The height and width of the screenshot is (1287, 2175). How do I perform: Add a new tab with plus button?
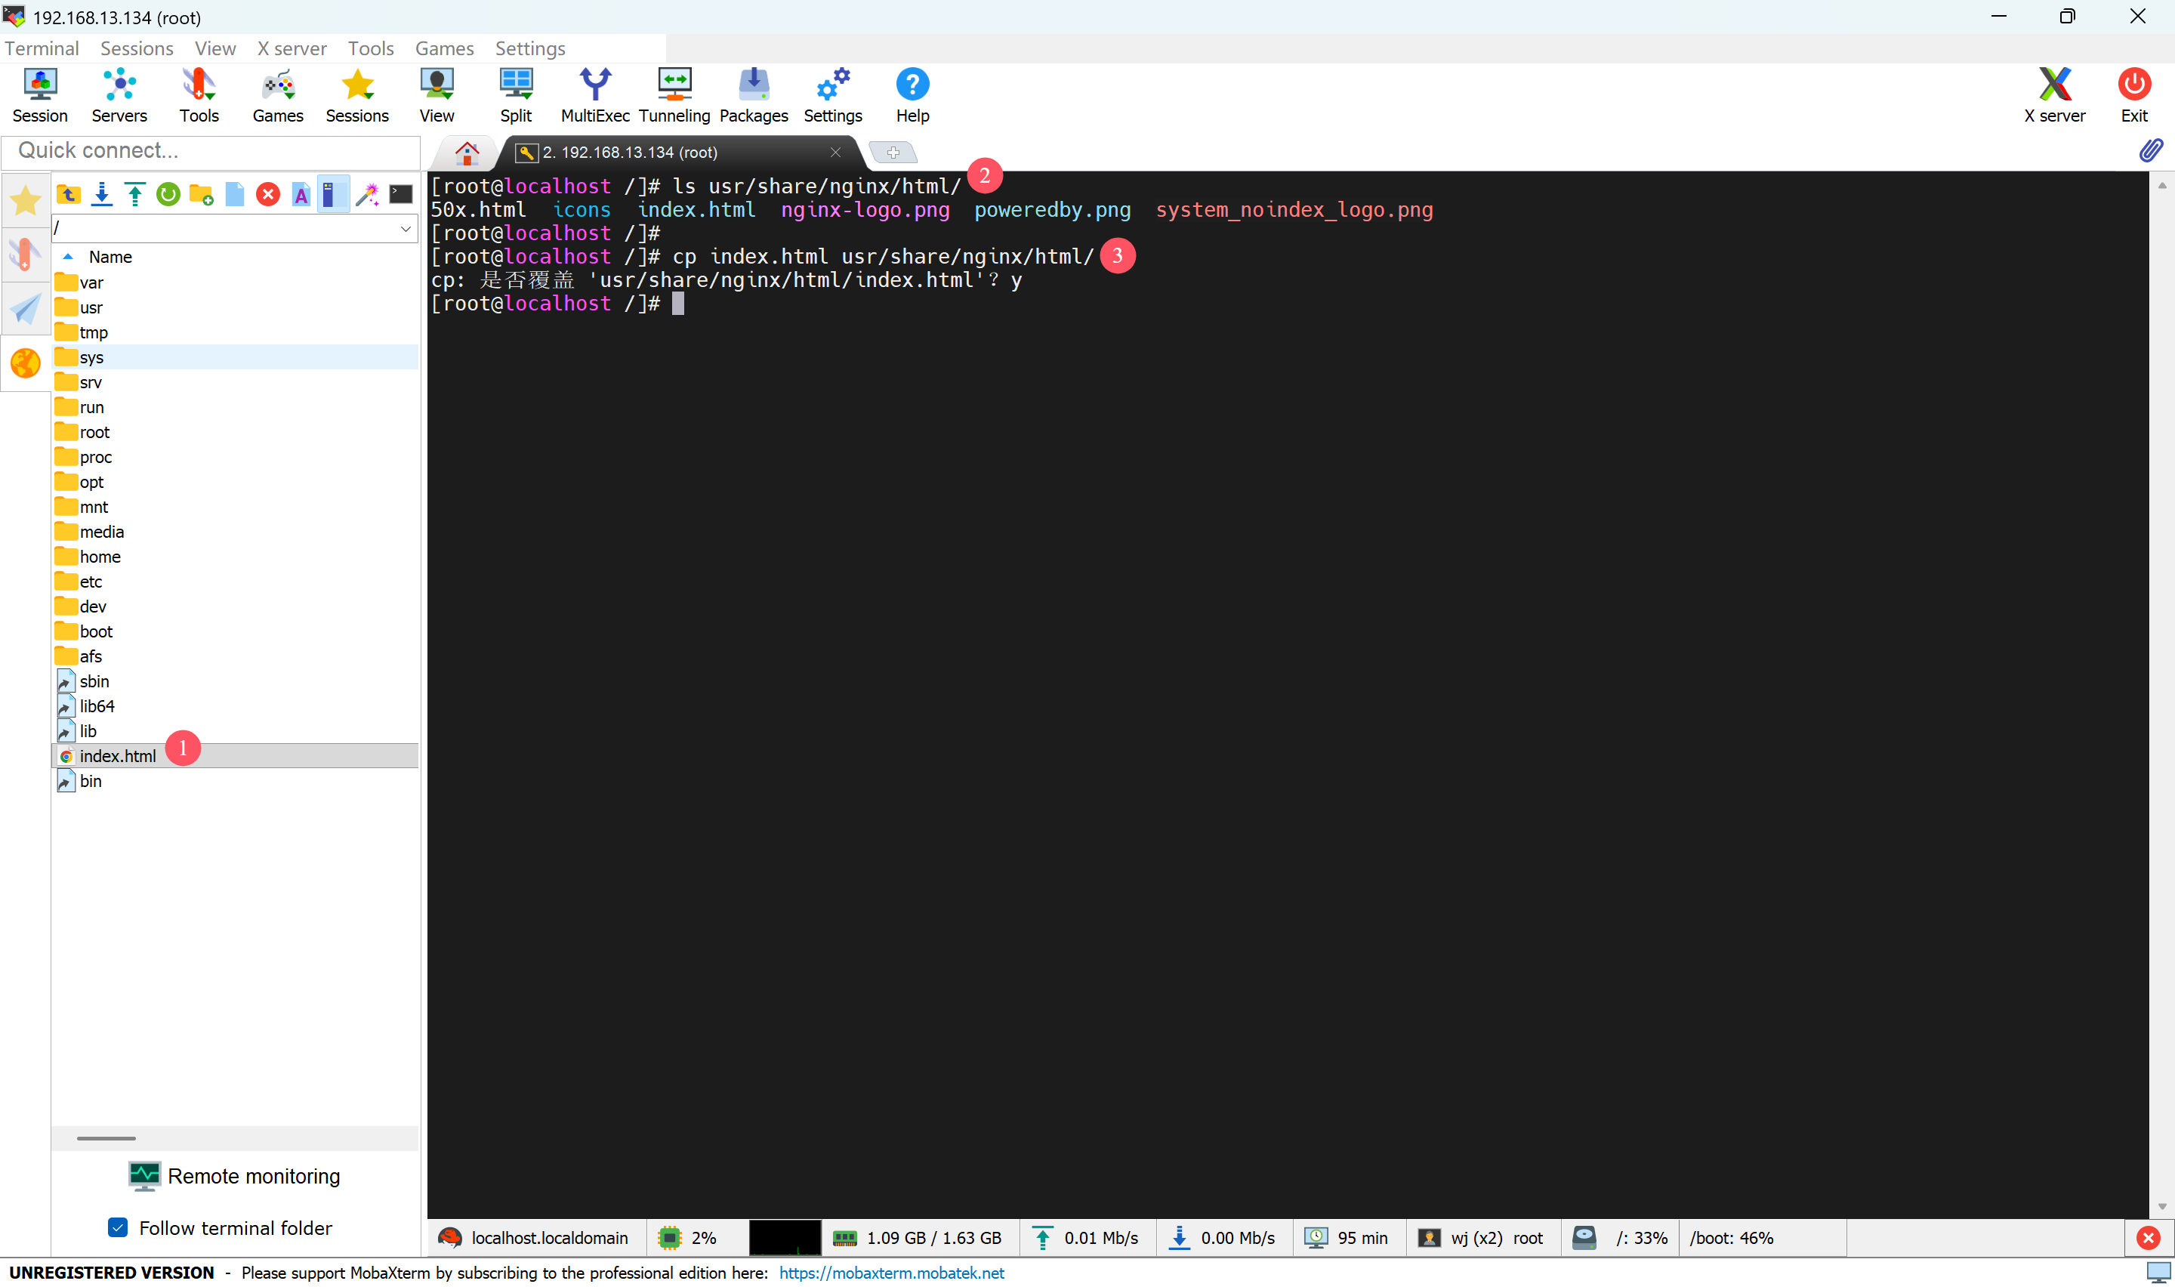[893, 153]
